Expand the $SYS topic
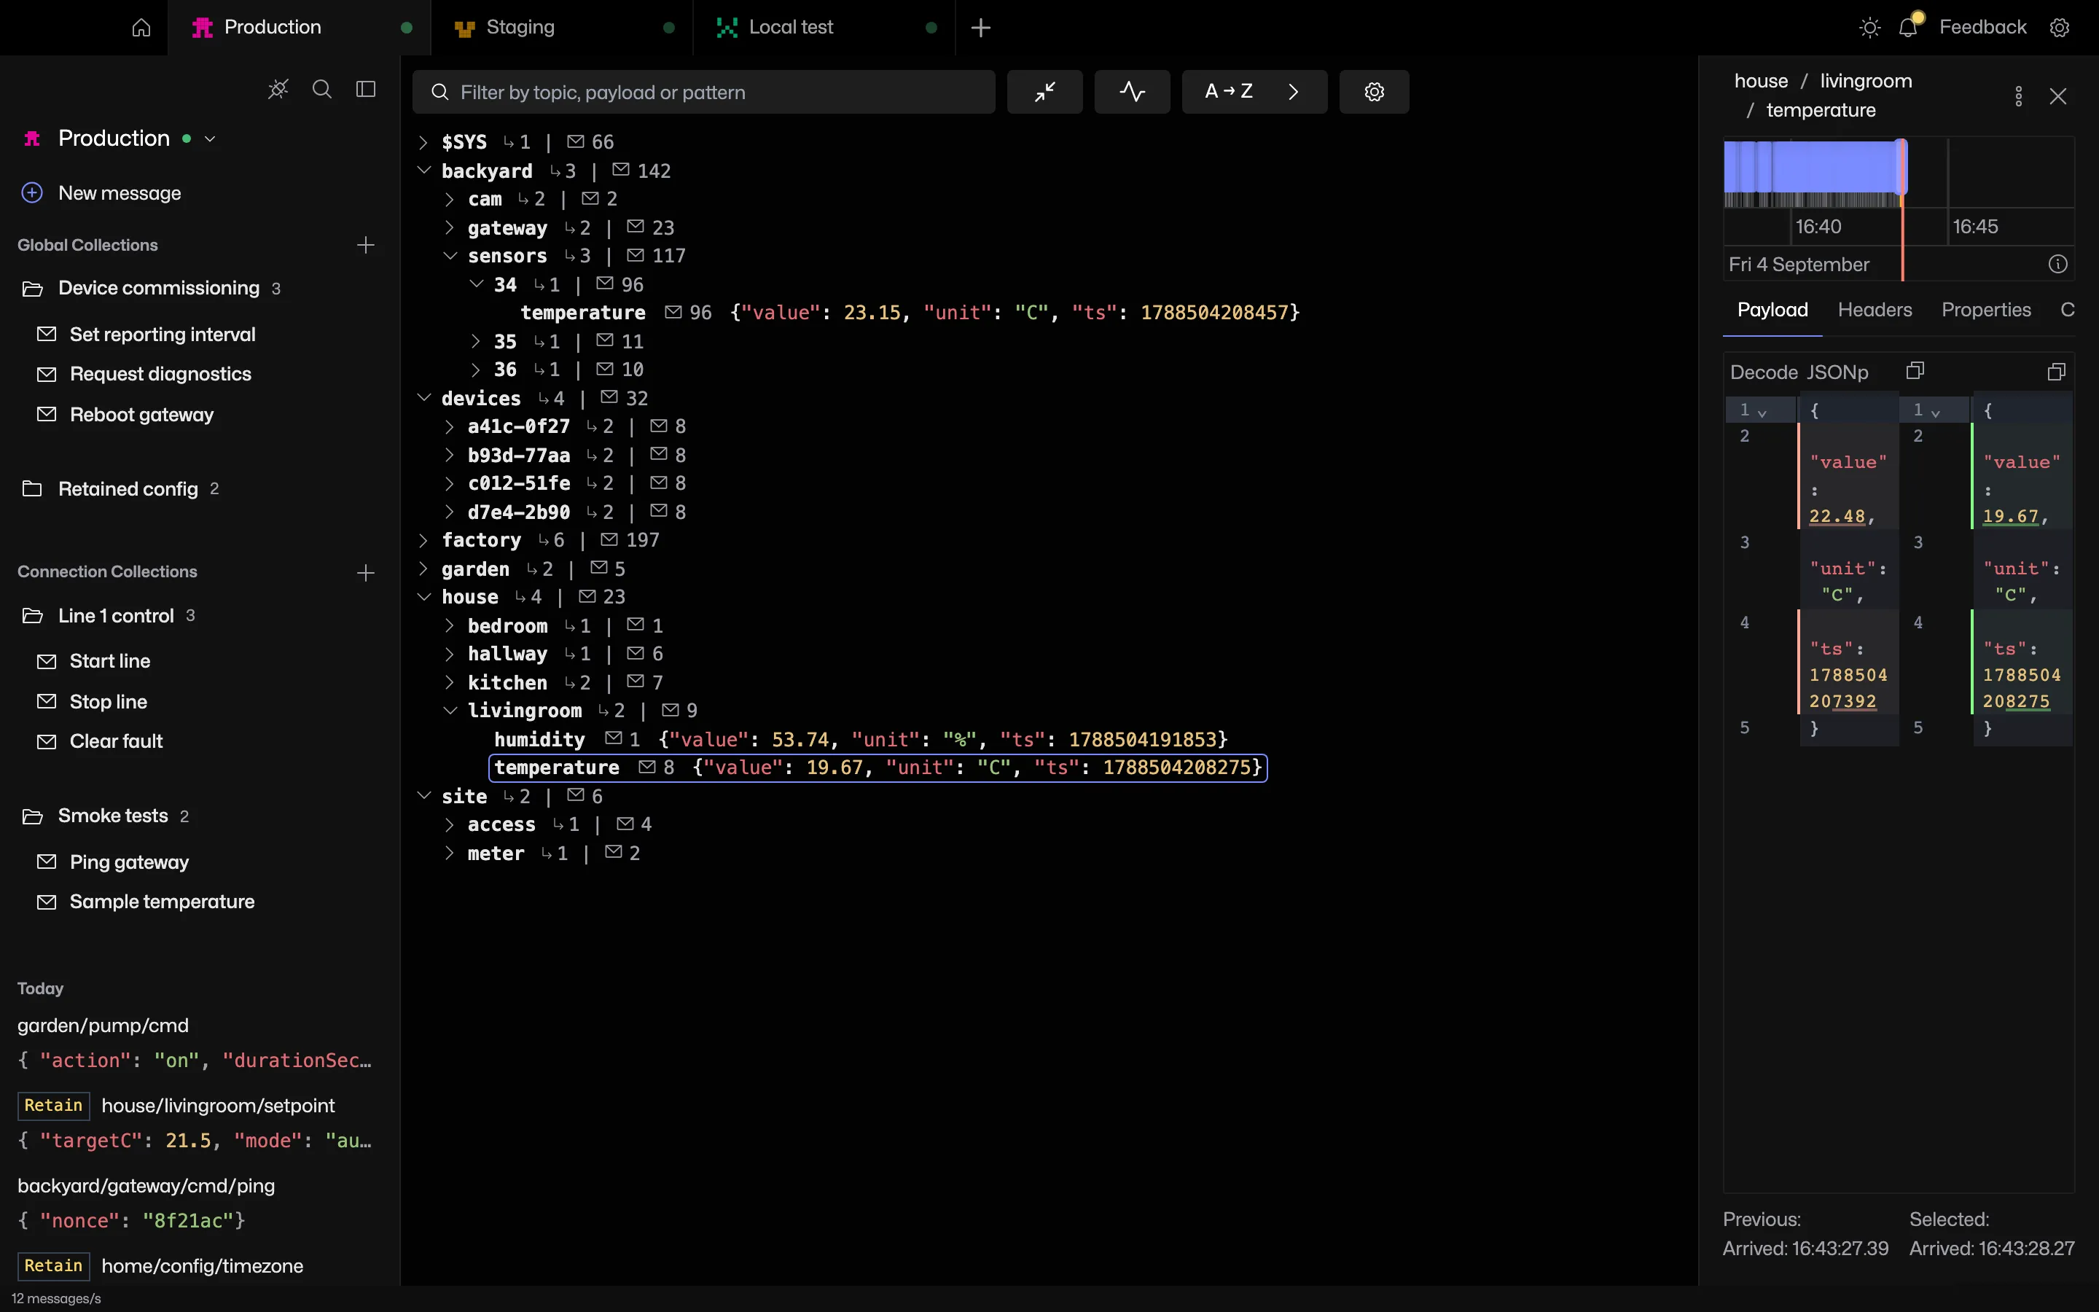 423,142
